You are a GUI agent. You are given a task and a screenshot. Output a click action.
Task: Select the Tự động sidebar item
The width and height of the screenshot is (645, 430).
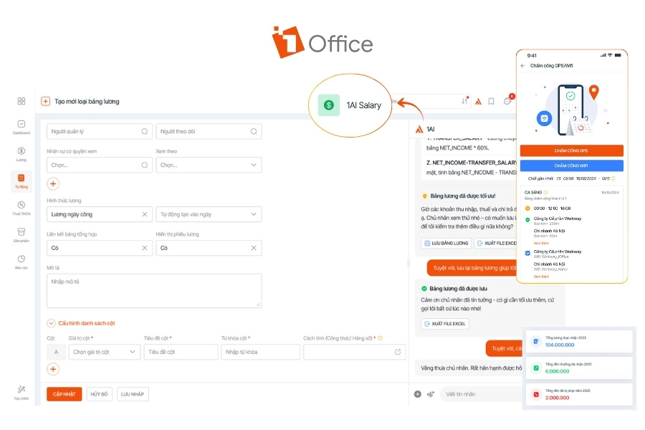pos(21,181)
